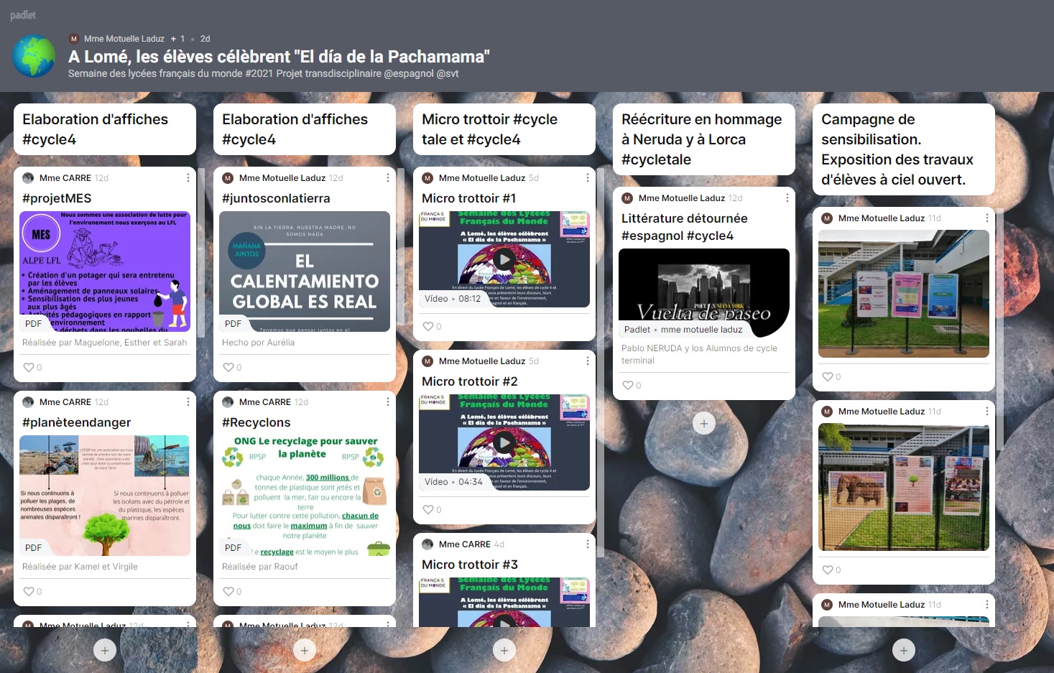Like the #juntosconlatierra post
The image size is (1054, 673).
[228, 367]
